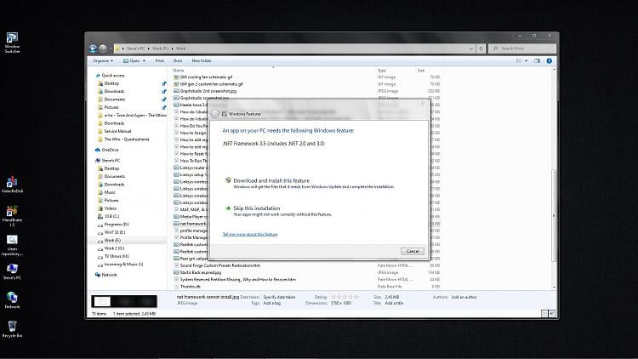Viewport: 638px width, 359px height.
Task: Select Programs (D:) in navigation pane
Action: tap(117, 225)
